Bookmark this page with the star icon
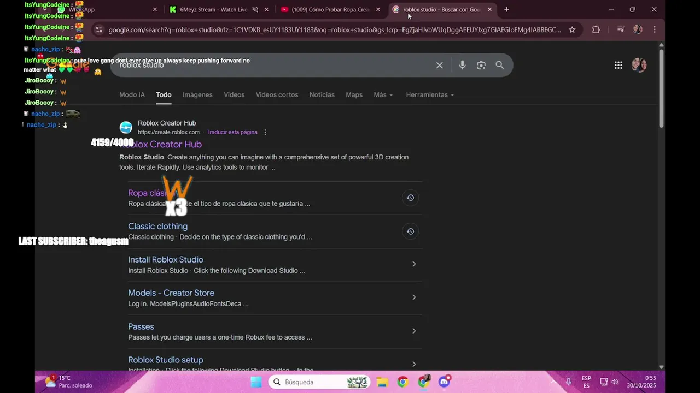The image size is (700, 393). (x=572, y=30)
